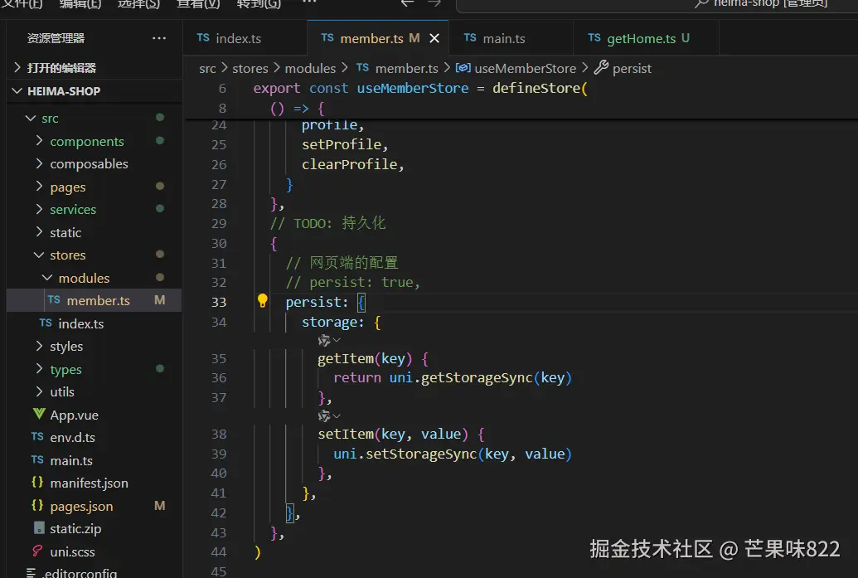Image resolution: width=858 pixels, height=578 pixels.
Task: Click the TS icon beside env.d.ts
Action: coord(37,436)
